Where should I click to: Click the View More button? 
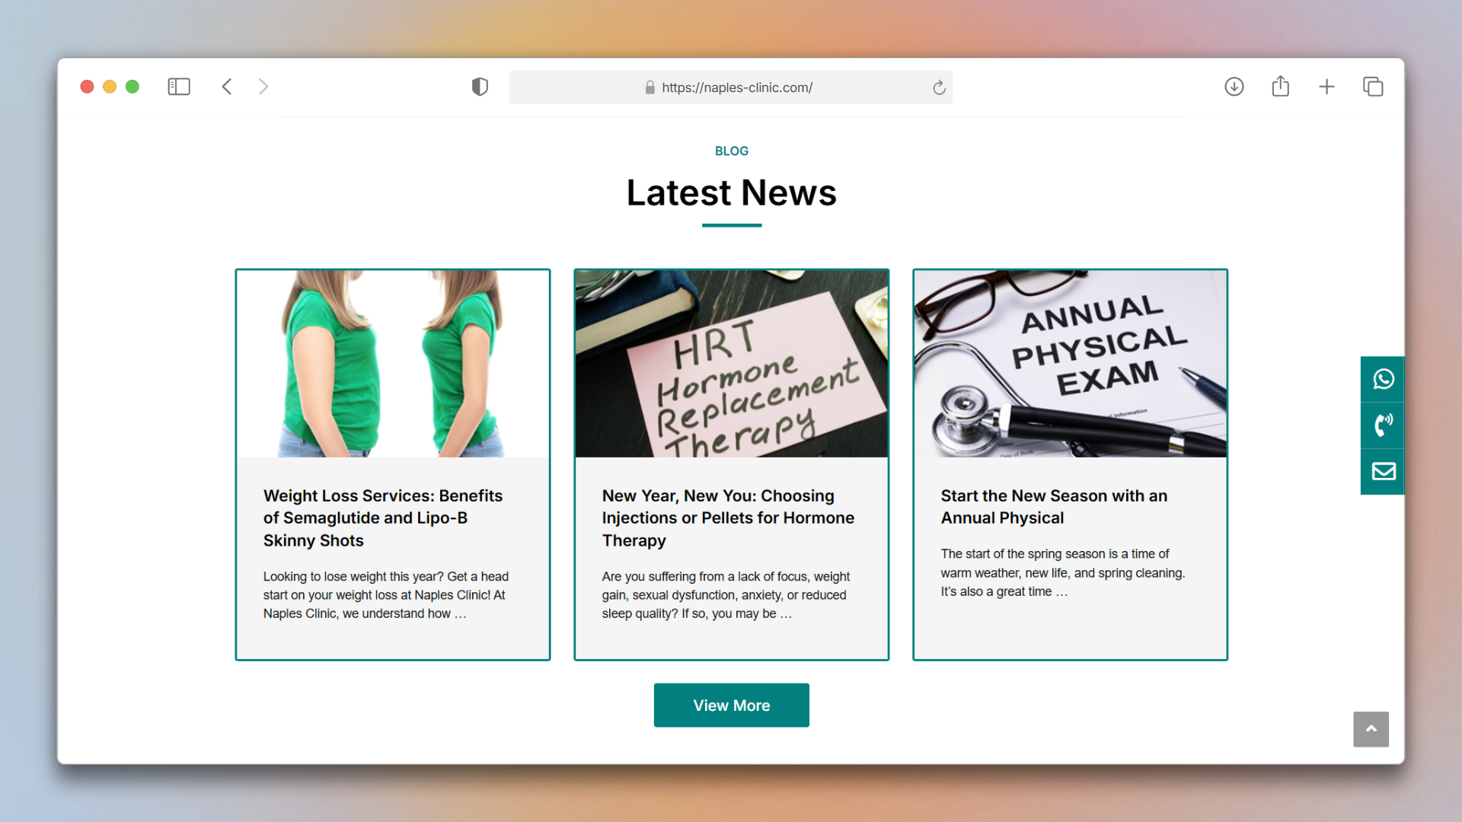[x=731, y=705]
